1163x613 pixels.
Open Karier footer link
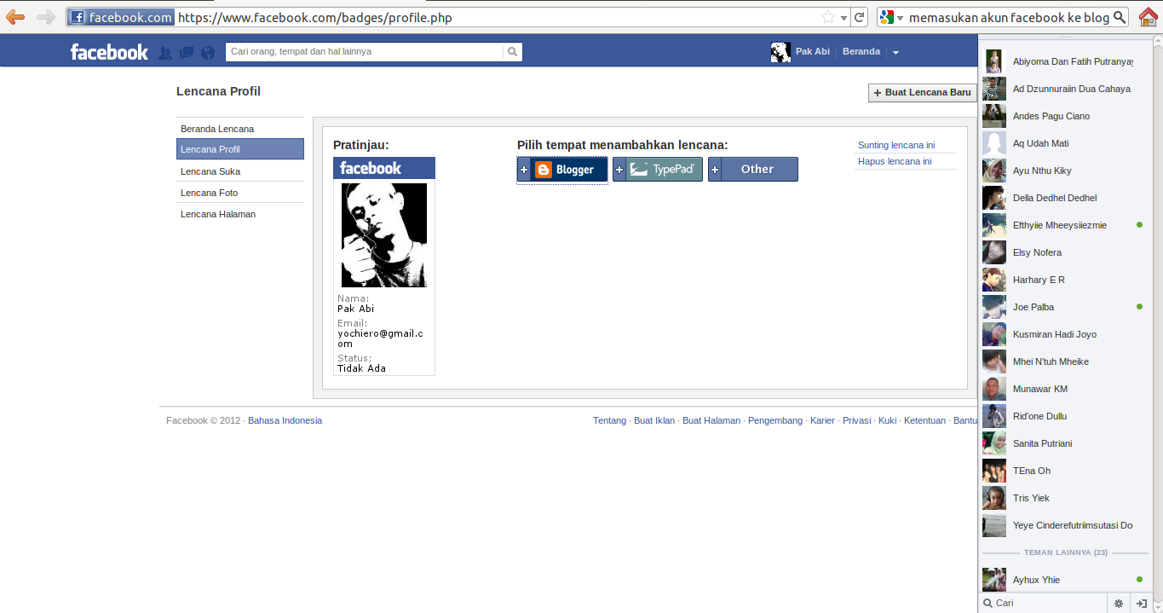click(x=822, y=420)
